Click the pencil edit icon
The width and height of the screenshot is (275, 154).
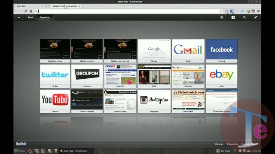coord(256,17)
